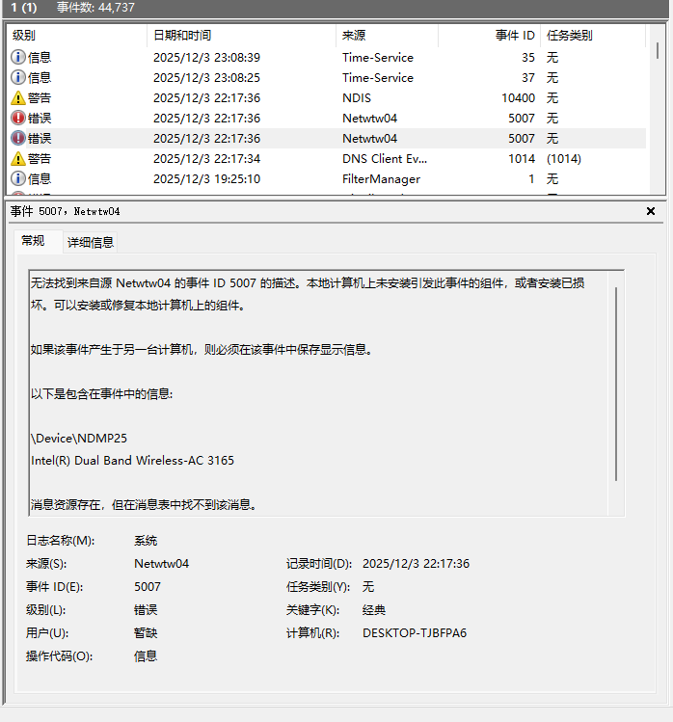673x722 pixels.
Task: Click the computer name DESKTOP-TJBFPA6
Action: coord(415,633)
